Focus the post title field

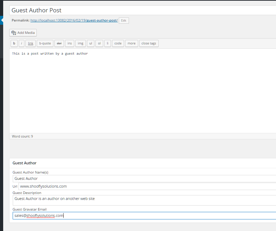[142, 10]
